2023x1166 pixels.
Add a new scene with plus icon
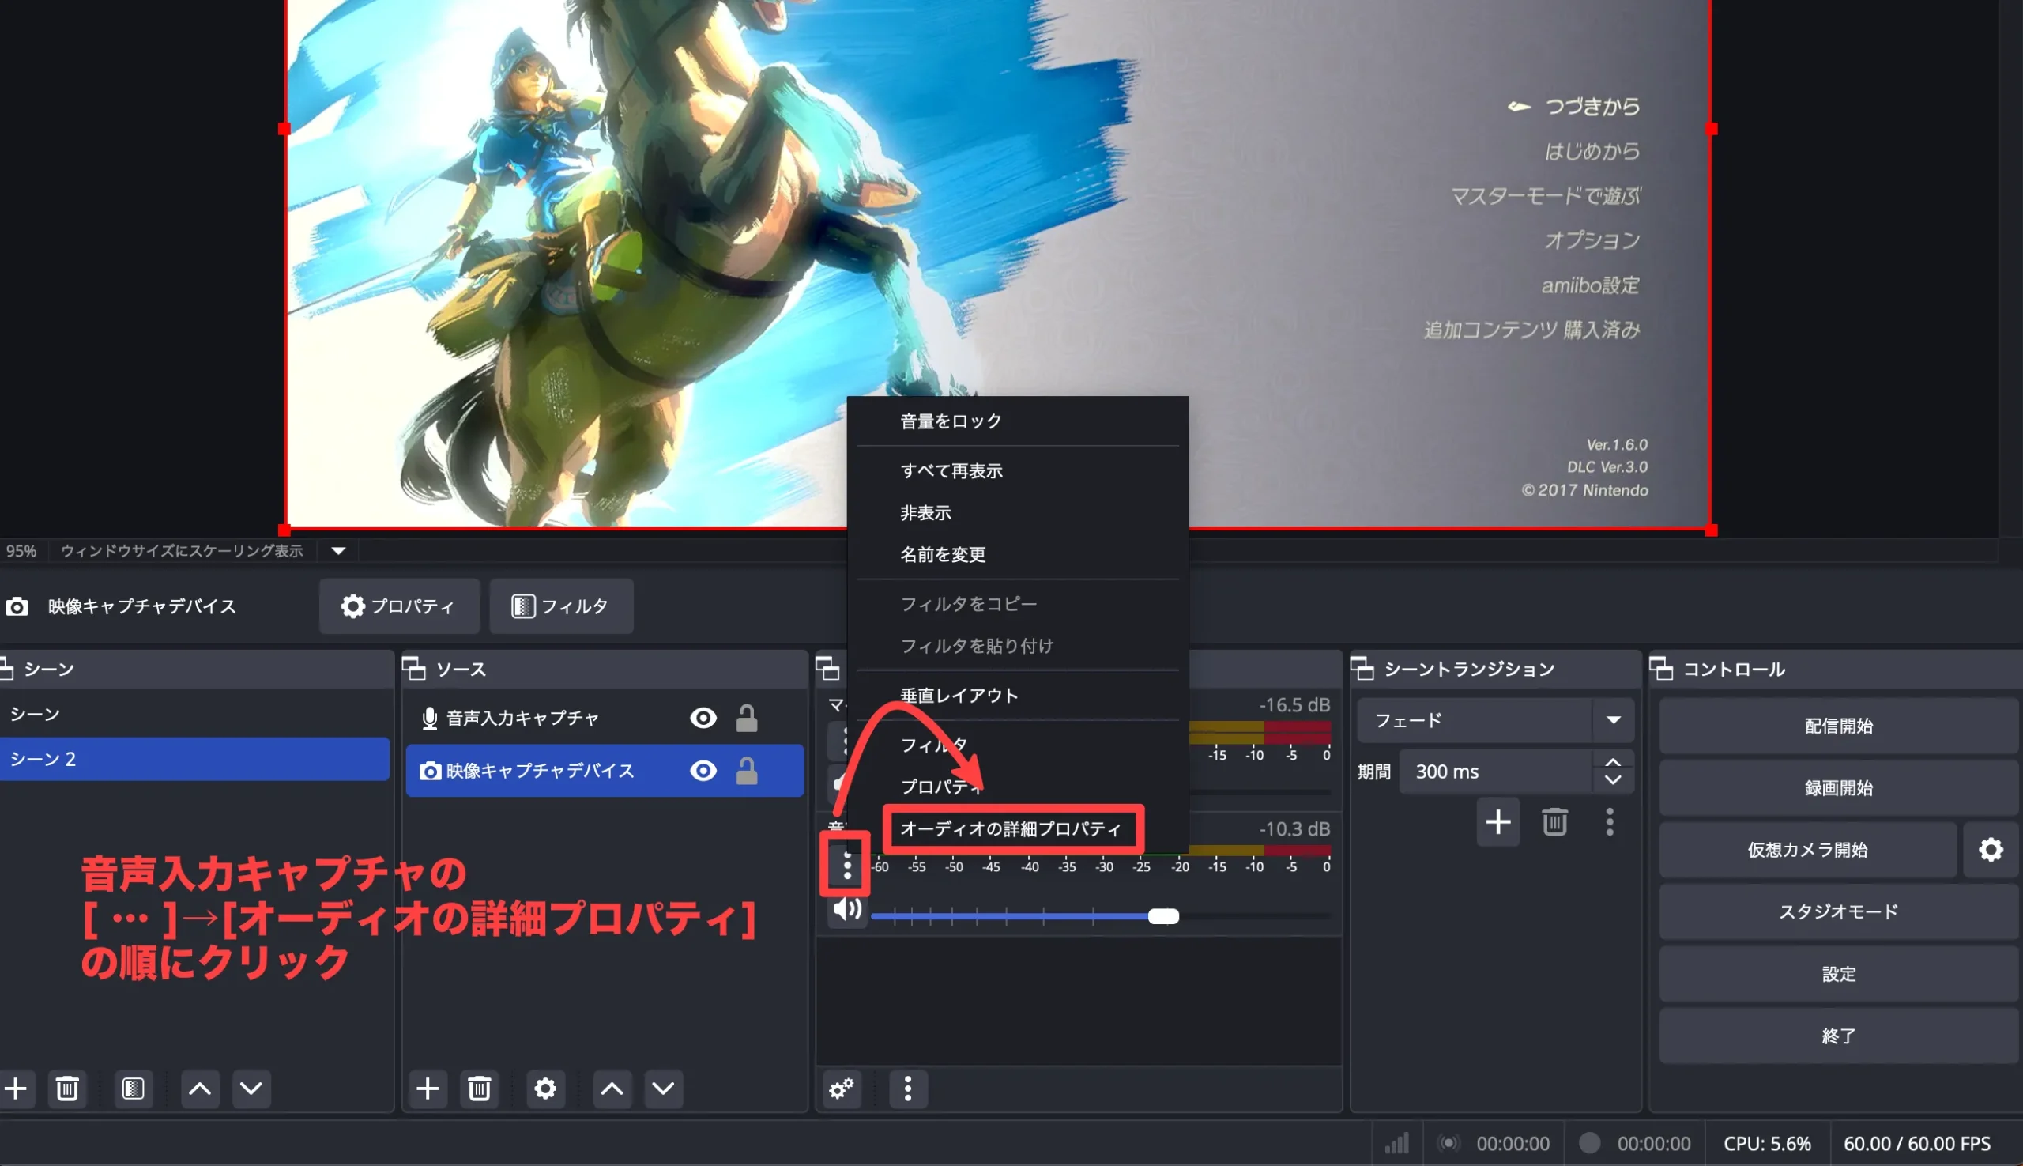click(x=16, y=1089)
